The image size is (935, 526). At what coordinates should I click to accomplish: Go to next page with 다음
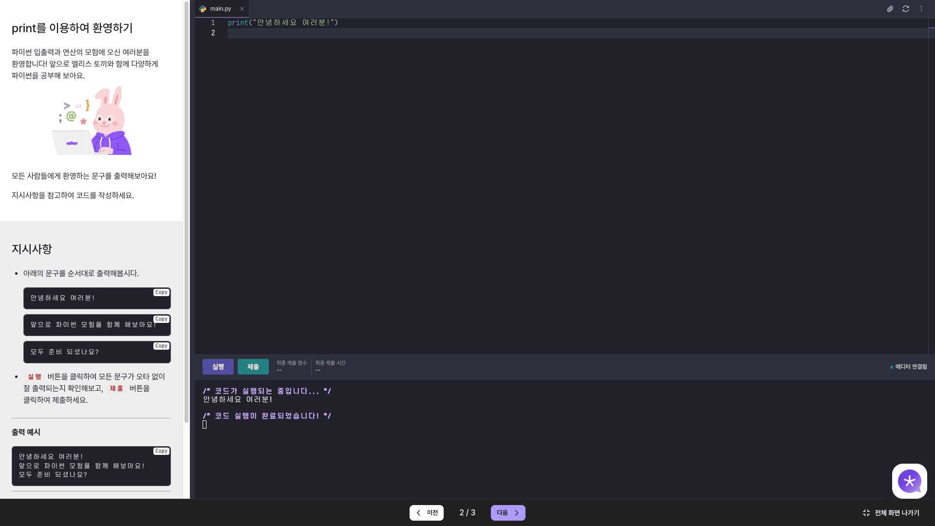[508, 513]
